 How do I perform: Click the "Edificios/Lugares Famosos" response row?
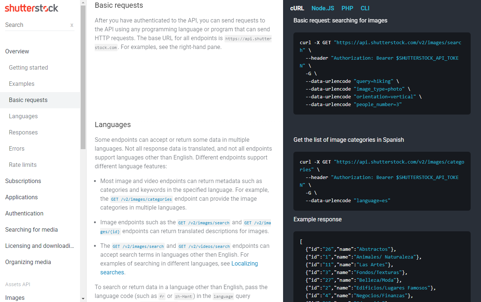tap(370, 288)
